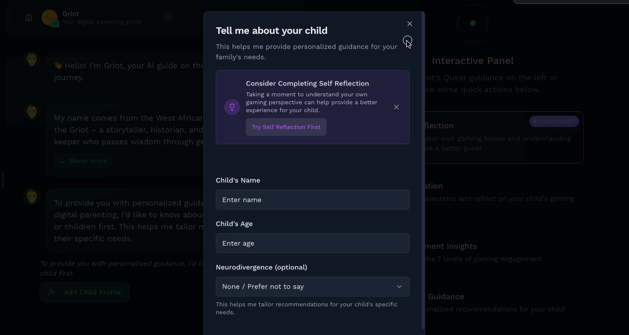Select the Recommended badge on the reflection card
The width and height of the screenshot is (629, 335).
tap(554, 122)
